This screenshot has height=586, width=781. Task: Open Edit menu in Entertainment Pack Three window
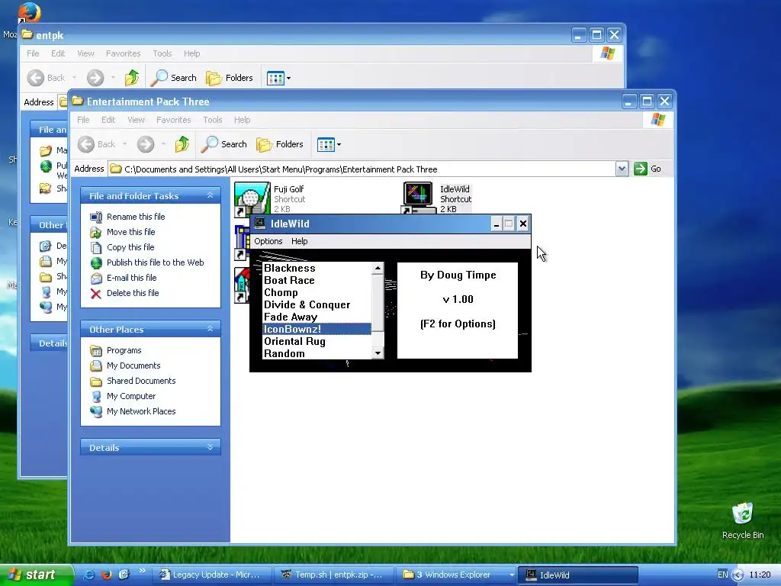click(x=108, y=120)
